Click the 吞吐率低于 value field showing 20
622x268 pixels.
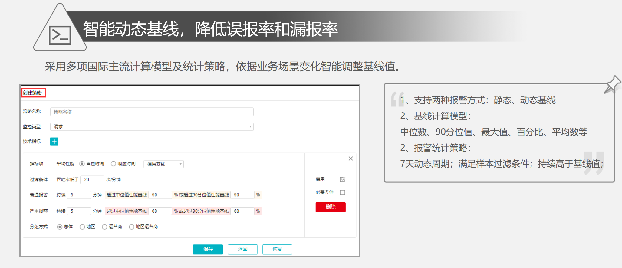point(92,180)
